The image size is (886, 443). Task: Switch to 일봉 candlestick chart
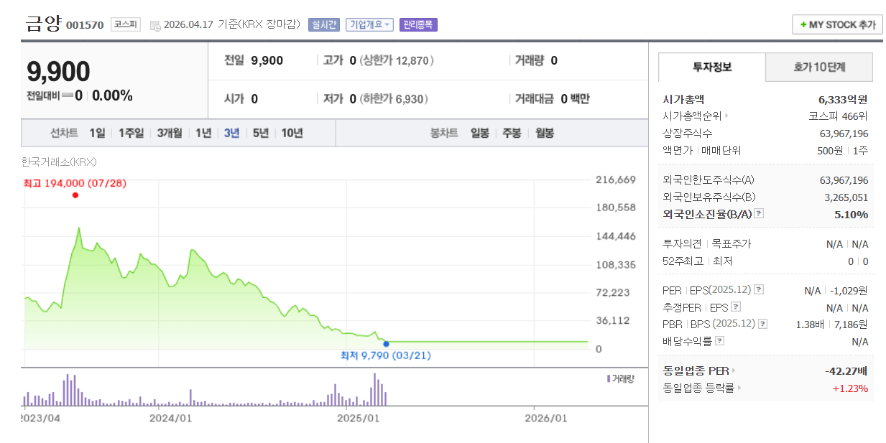click(479, 133)
